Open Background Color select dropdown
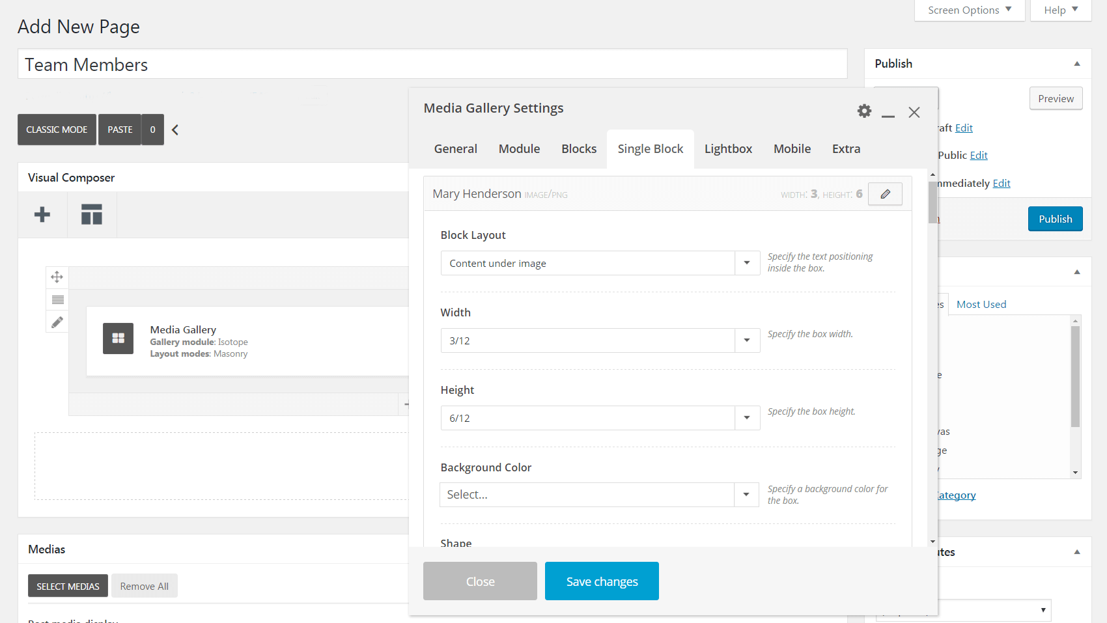Image resolution: width=1107 pixels, height=623 pixels. click(x=599, y=495)
